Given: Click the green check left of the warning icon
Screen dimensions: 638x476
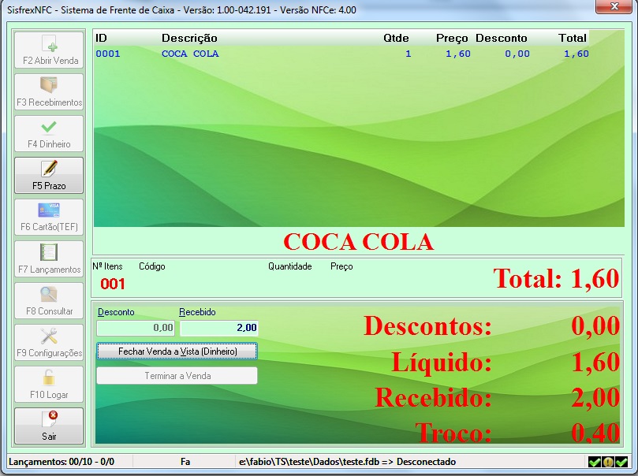Looking at the screenshot, I should click(595, 462).
